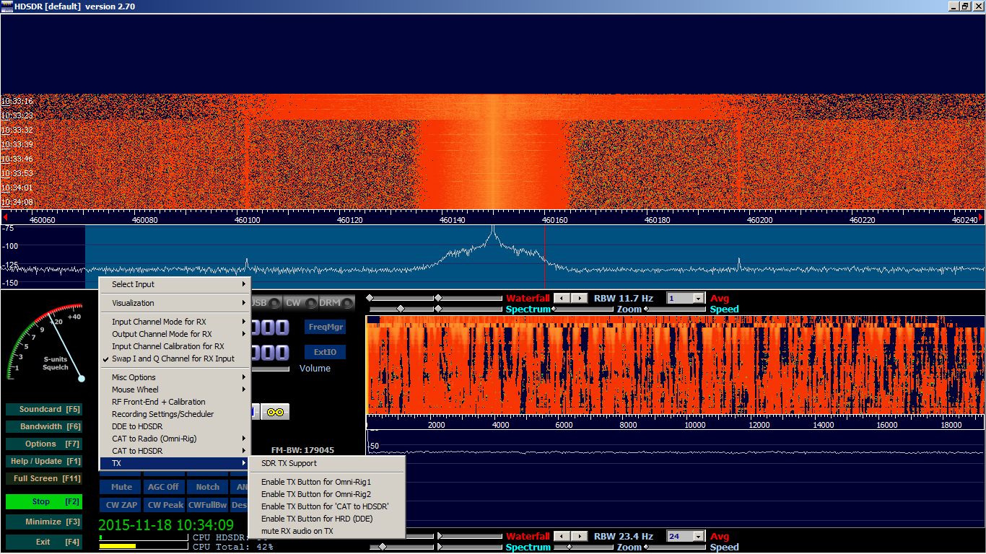Expand the Mouse Wheel submenu
Image resolution: width=986 pixels, height=554 pixels.
pos(173,390)
